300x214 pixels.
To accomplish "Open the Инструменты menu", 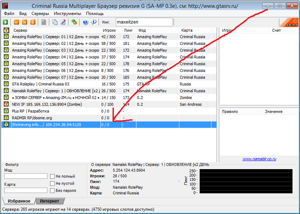I will [67, 14].
